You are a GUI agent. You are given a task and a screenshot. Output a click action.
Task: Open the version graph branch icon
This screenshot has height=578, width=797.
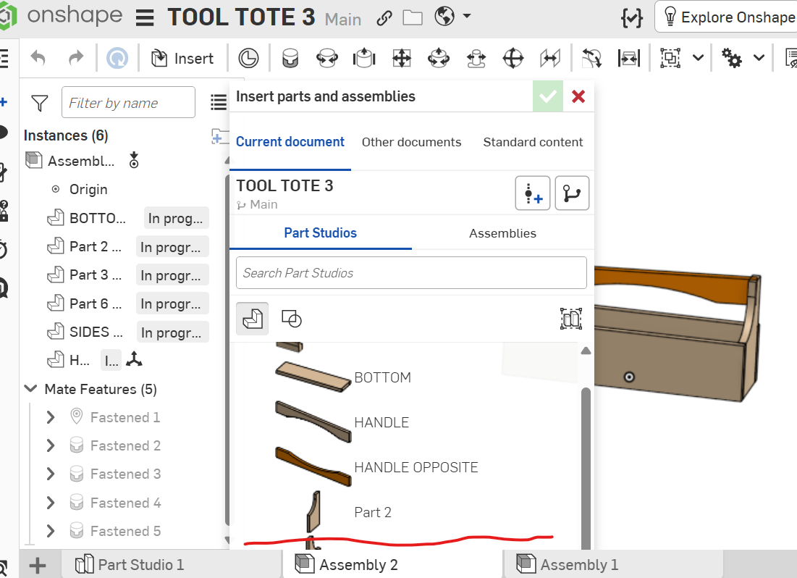[x=572, y=193]
